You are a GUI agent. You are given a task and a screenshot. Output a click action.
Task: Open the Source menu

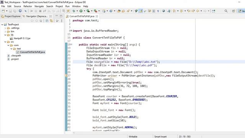17,6
